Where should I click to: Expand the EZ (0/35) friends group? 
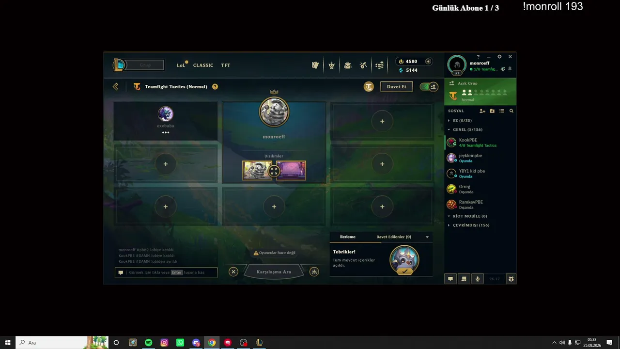[462, 121]
